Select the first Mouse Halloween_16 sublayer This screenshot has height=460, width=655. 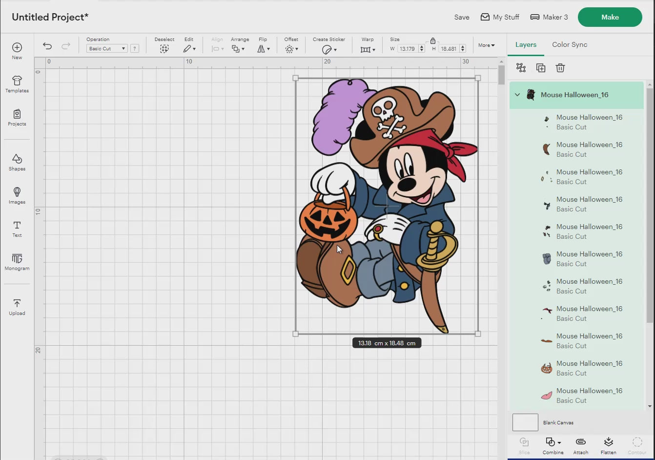point(577,122)
